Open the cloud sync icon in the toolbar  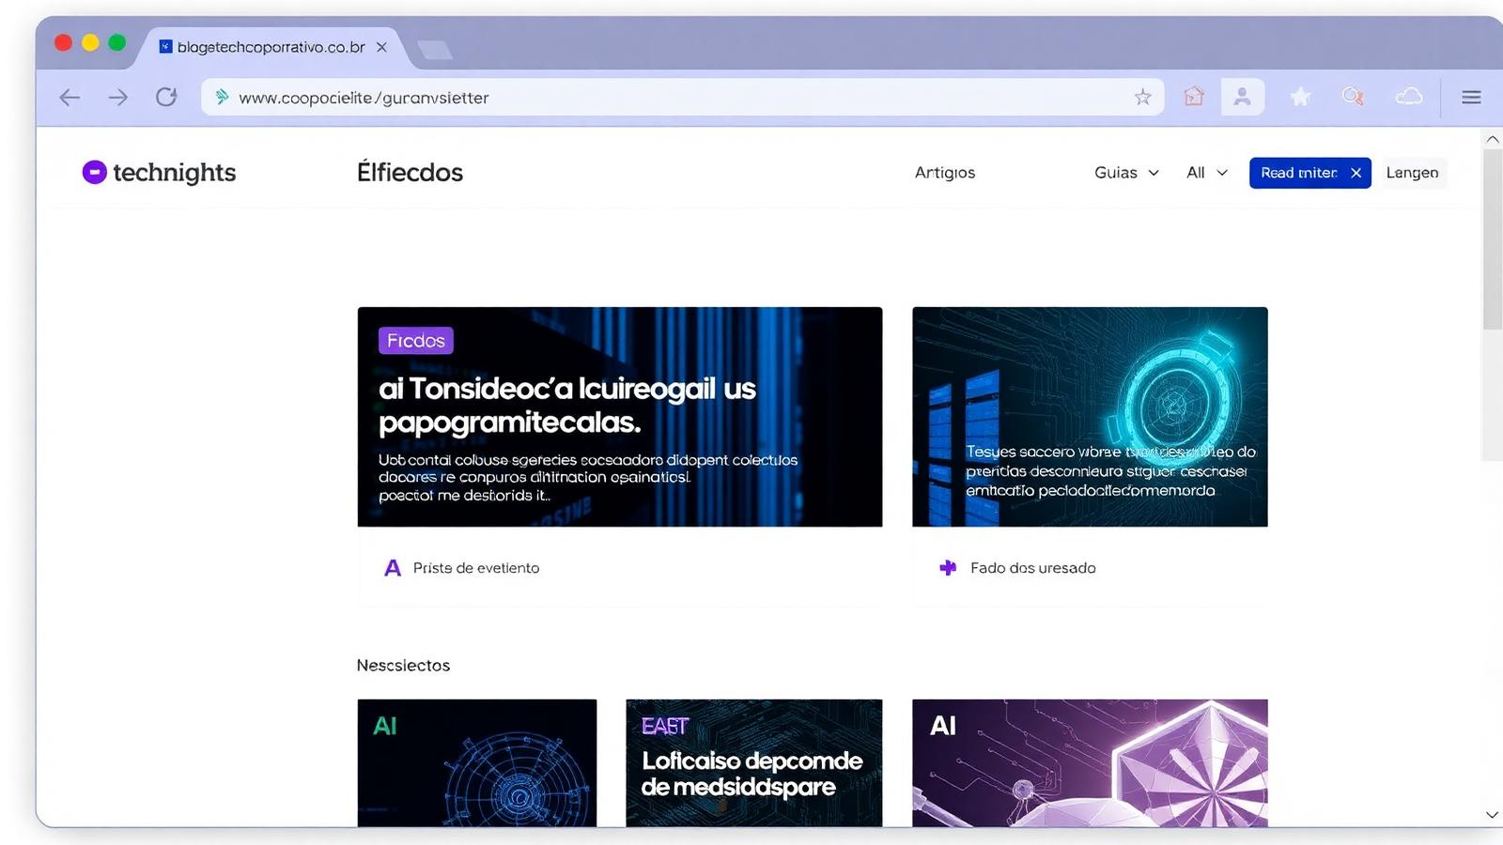pos(1408,97)
